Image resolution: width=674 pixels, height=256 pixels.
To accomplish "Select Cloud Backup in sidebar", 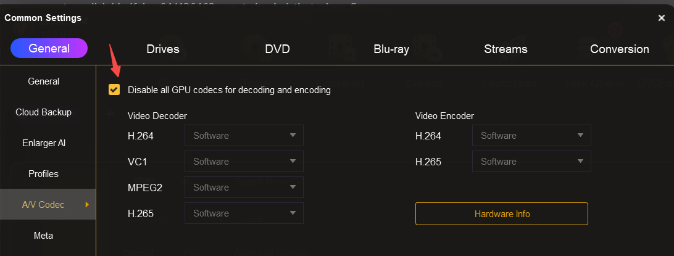I will click(x=44, y=112).
